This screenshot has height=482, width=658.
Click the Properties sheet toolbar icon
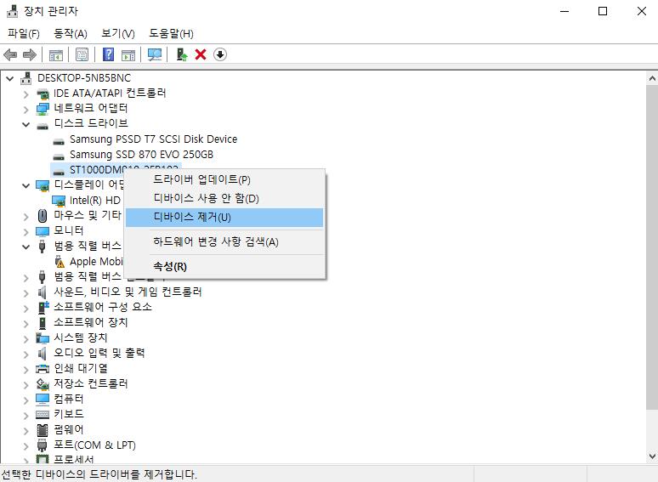[x=82, y=54]
